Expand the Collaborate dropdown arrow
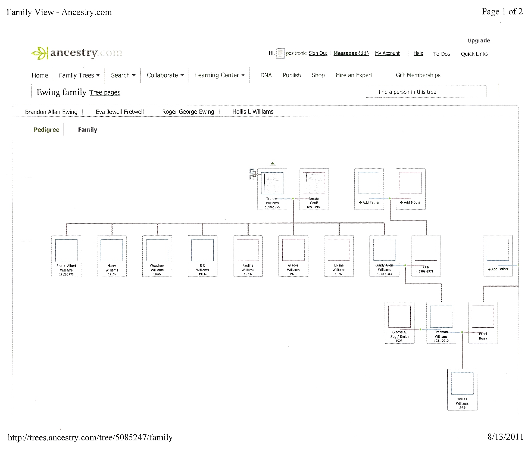 tap(182, 75)
